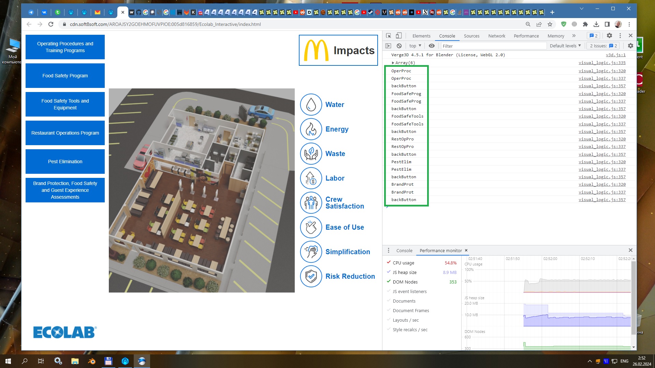655x368 pixels.
Task: Open the zoom magnifier icon in address bar
Action: (x=528, y=24)
